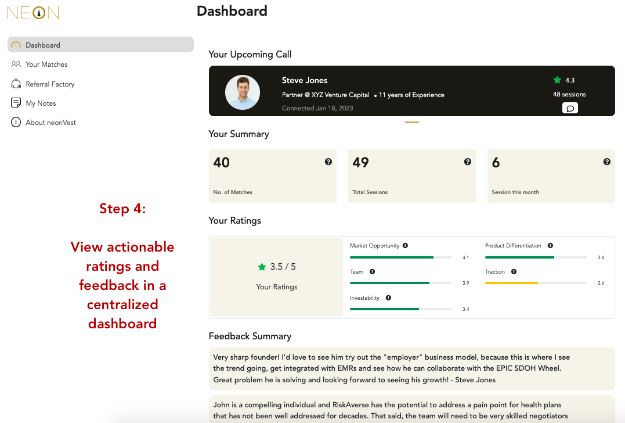Screen dimensions: 625x423
Task: Open About neonVest page
Action: (x=50, y=123)
